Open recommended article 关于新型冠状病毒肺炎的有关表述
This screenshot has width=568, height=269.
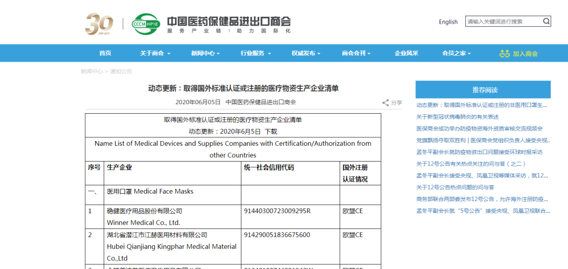pyautogui.click(x=458, y=117)
